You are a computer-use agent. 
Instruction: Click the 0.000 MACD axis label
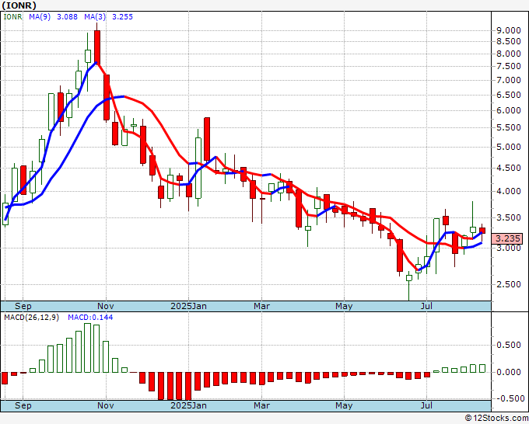coord(509,372)
